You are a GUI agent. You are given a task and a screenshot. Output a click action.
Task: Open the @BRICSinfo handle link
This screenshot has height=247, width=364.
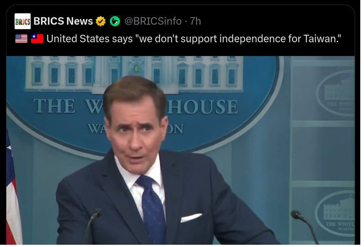pos(153,21)
